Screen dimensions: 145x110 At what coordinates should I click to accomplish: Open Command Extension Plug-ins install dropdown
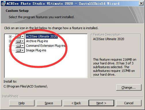(20, 46)
